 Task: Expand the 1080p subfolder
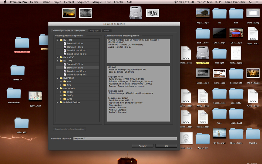click(x=61, y=95)
